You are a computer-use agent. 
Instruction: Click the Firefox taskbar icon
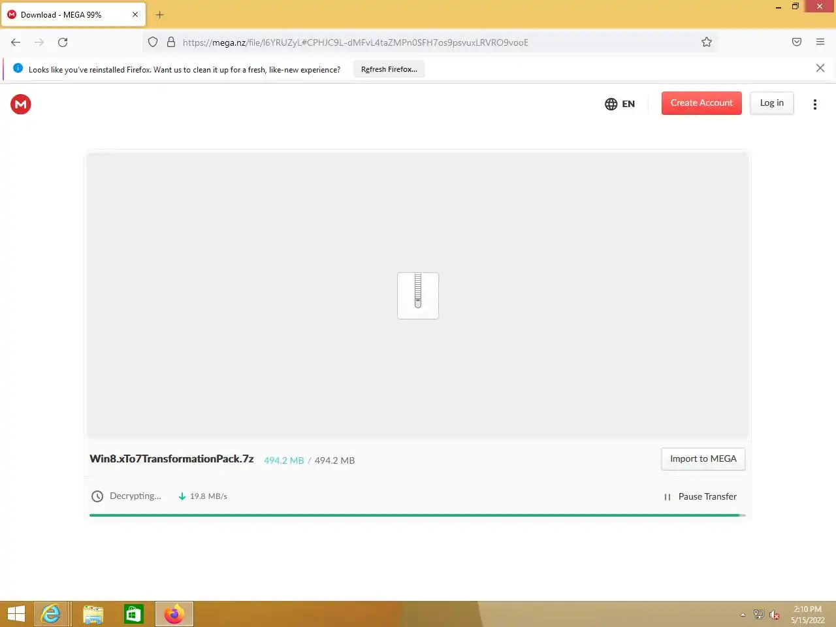coord(174,614)
